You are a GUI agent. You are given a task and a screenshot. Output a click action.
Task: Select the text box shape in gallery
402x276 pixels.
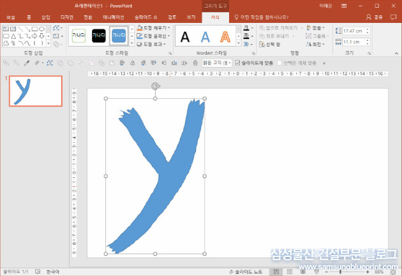pyautogui.click(x=6, y=29)
